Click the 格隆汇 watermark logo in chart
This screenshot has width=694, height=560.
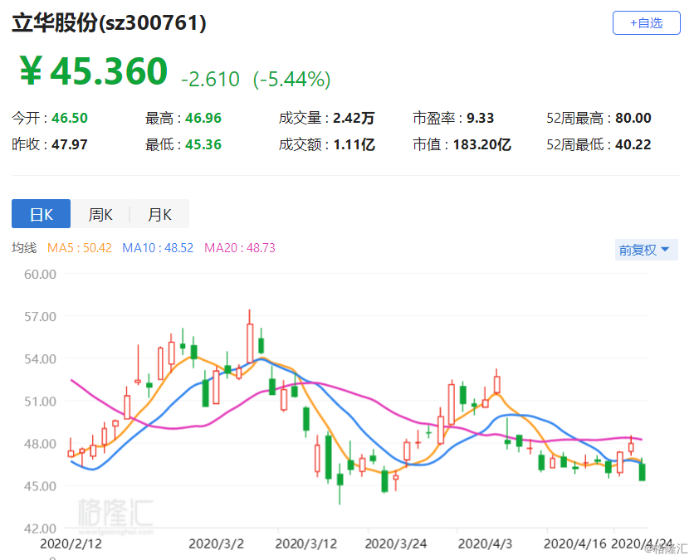[115, 514]
